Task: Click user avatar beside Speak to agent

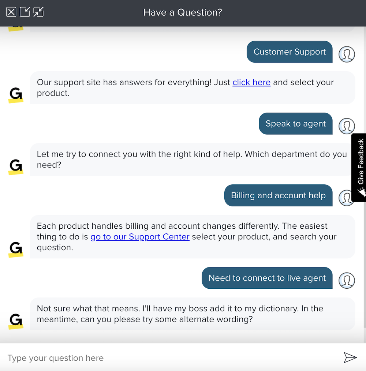Action: pos(347,126)
